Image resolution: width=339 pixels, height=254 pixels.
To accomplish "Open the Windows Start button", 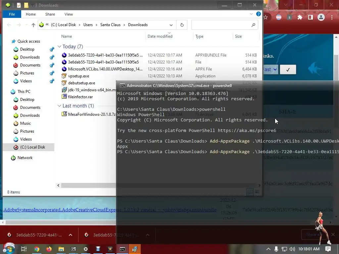I will [x=9, y=249].
